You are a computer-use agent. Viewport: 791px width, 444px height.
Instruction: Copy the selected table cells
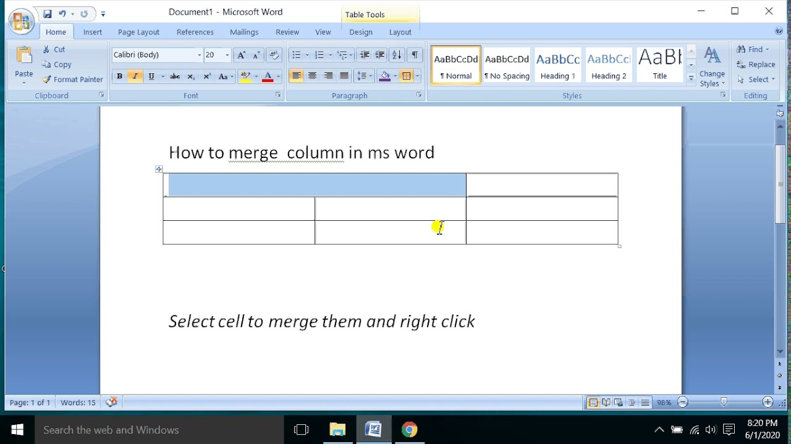click(57, 64)
